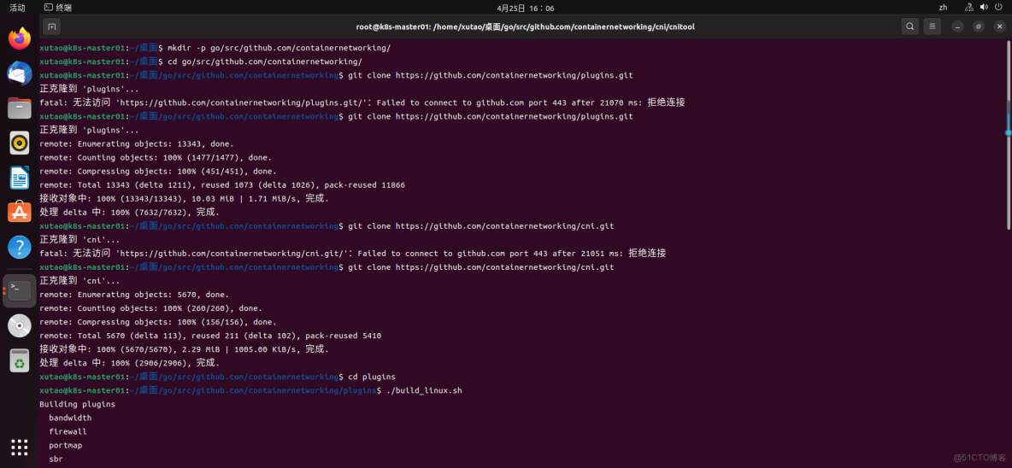Image resolution: width=1012 pixels, height=468 pixels.
Task: Close the terminal window
Action: pos(999,26)
